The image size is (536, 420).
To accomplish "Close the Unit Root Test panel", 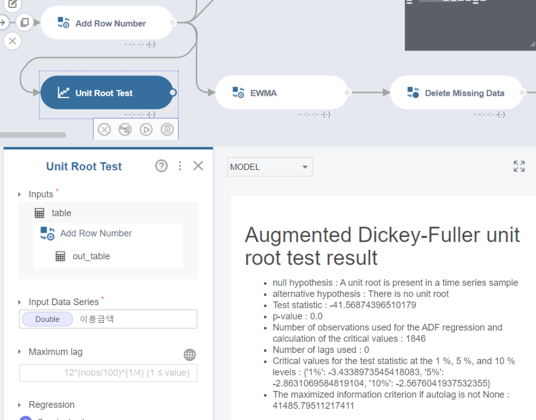I will 198,166.
